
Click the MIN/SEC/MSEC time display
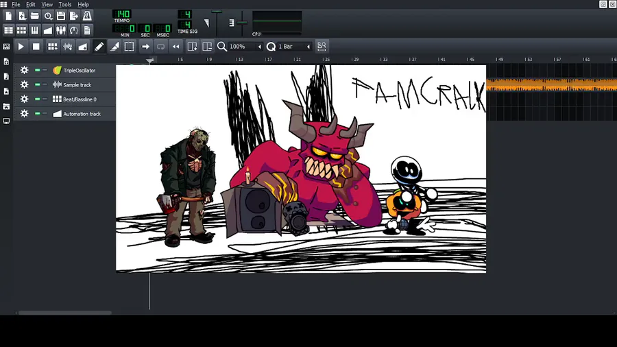143,28
